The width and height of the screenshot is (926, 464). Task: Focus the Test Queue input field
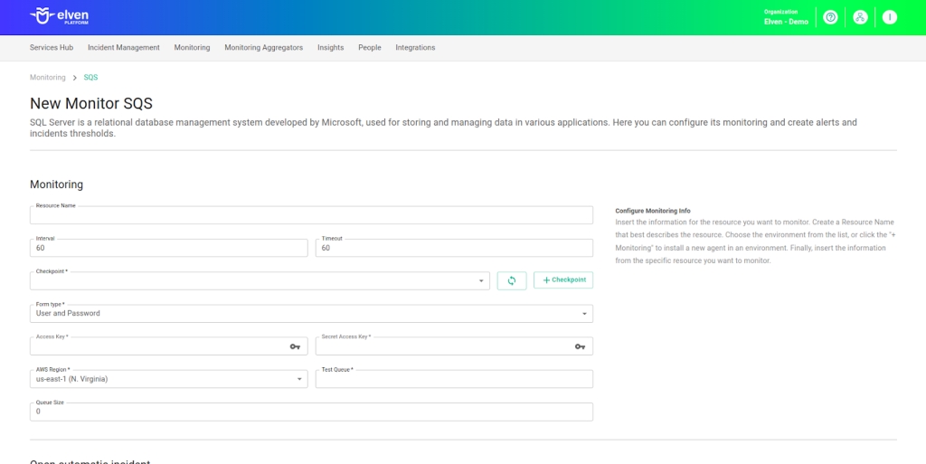(x=454, y=380)
